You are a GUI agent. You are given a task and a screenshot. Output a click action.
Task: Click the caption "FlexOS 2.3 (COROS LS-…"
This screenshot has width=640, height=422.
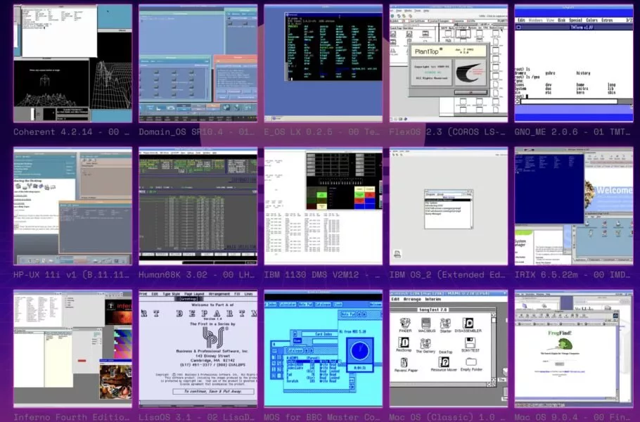pos(447,132)
